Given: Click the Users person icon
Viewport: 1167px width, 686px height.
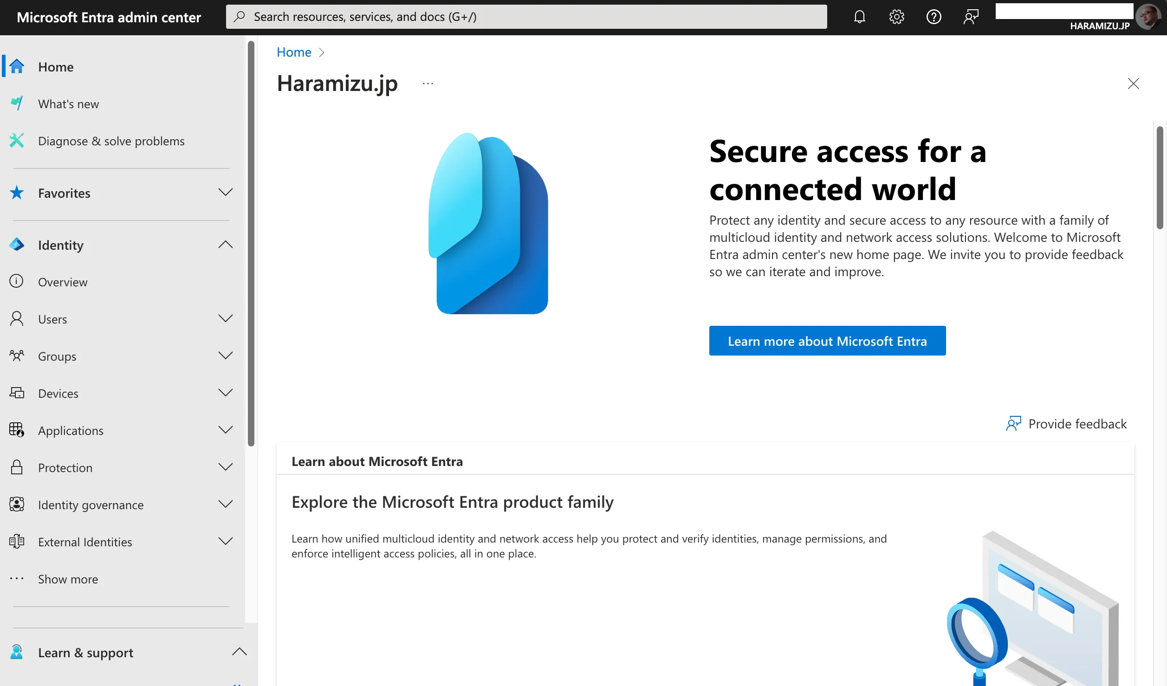Looking at the screenshot, I should point(17,319).
